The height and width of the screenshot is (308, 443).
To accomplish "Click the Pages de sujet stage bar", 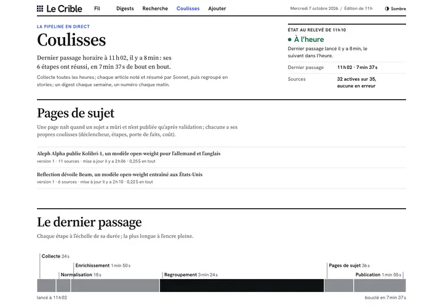I will (339, 285).
